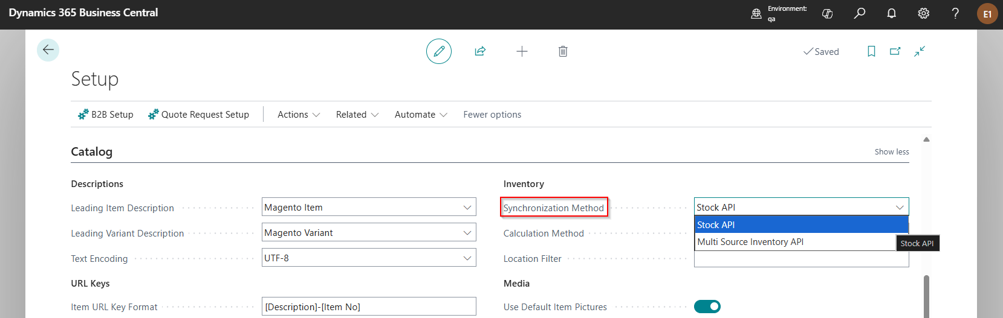Open the Actions menu

coord(299,115)
